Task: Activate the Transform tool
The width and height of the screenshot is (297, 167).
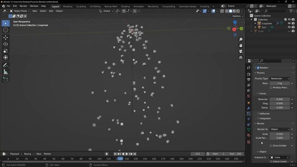Action: point(6,58)
